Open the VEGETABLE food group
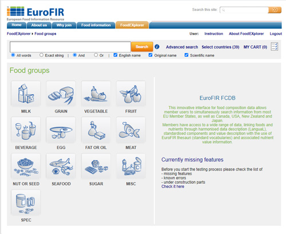286x234 pixels. pos(96,94)
